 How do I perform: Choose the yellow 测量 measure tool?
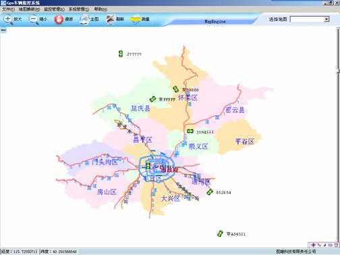pyautogui.click(x=140, y=19)
